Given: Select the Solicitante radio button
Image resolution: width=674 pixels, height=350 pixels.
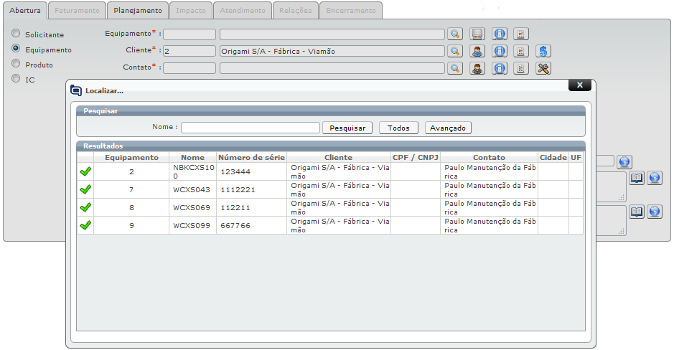Looking at the screenshot, I should point(16,34).
